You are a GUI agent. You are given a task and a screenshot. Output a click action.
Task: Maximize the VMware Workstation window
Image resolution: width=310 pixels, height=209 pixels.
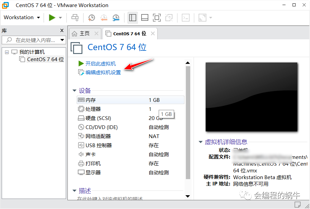point(294,5)
